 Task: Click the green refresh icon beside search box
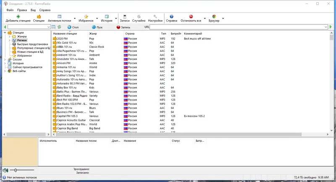coord(59,27)
